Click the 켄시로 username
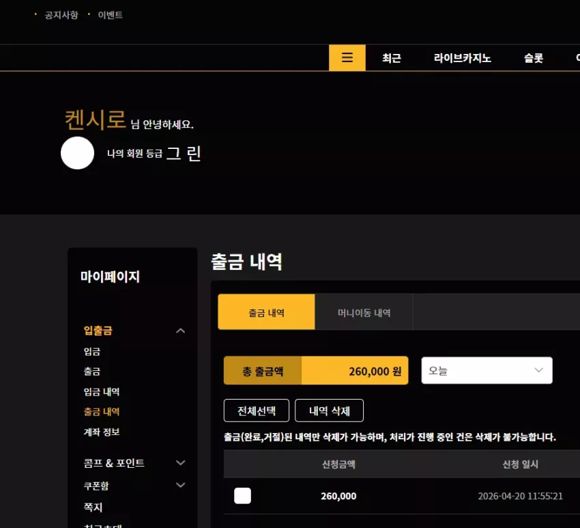The image size is (580, 528). (96, 120)
